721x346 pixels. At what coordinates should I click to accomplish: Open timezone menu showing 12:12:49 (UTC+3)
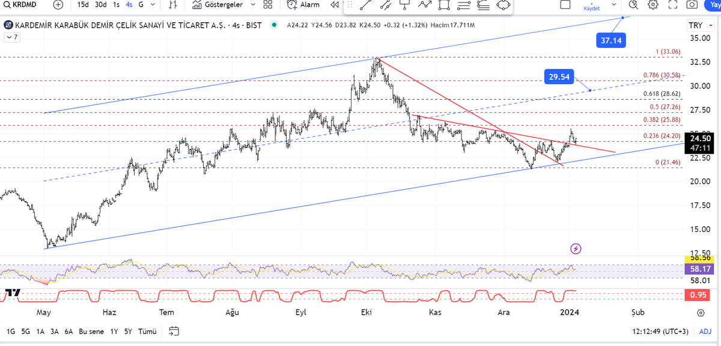[x=660, y=332]
